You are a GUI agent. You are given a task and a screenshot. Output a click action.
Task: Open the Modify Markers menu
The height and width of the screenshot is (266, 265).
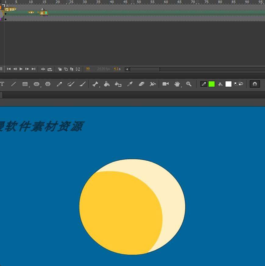[78, 69]
